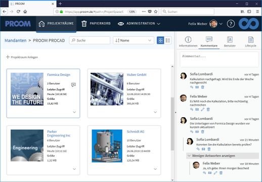Viewport: 262px width, 182px height.
Task: Edit Felix's 'Es fehlt noch' comment
Action: coord(203,110)
